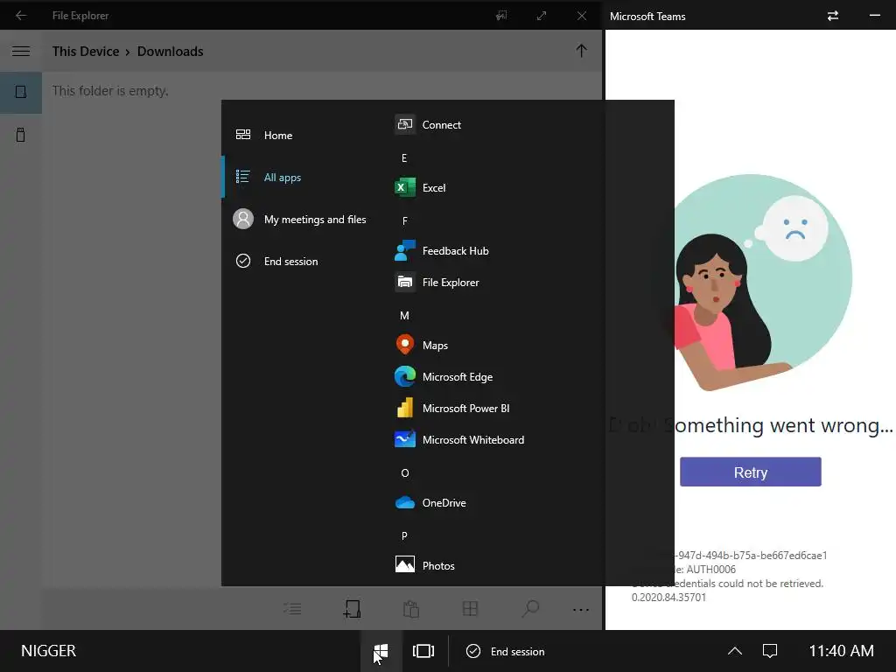This screenshot has width=896, height=672.
Task: Click Retry button in Microsoft Teams
Action: (750, 472)
